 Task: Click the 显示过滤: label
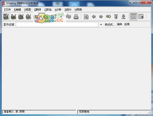coord(9,24)
